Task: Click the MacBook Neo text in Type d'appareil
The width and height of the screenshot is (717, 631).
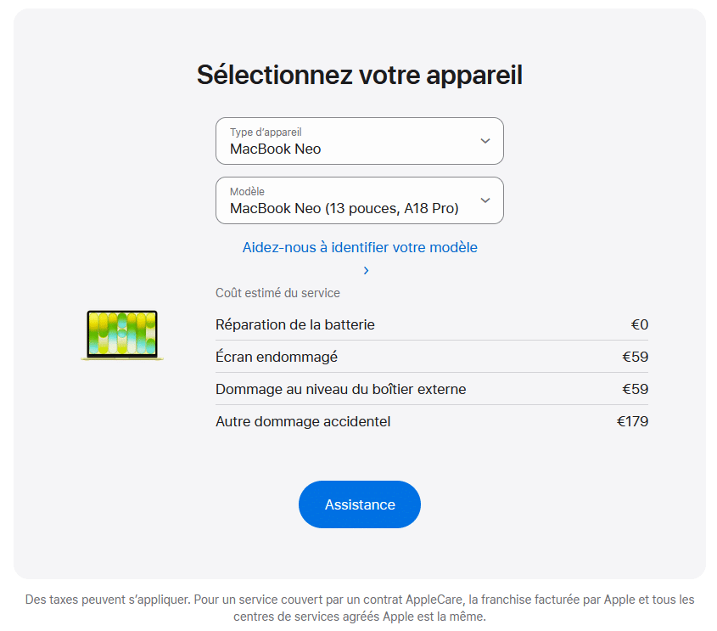Action: [276, 149]
